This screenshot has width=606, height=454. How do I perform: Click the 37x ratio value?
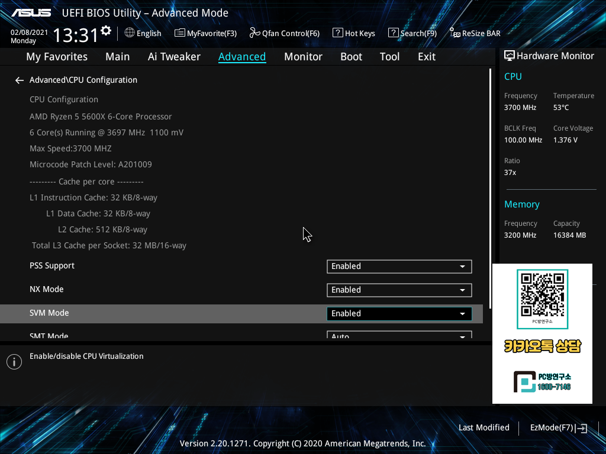click(x=510, y=173)
